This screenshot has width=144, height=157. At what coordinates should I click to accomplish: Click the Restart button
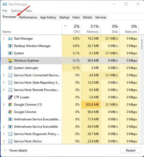(130, 150)
